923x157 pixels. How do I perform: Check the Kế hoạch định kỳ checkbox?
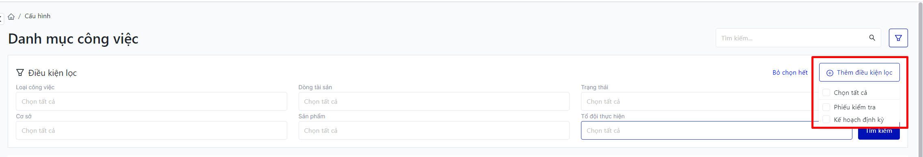click(x=826, y=119)
